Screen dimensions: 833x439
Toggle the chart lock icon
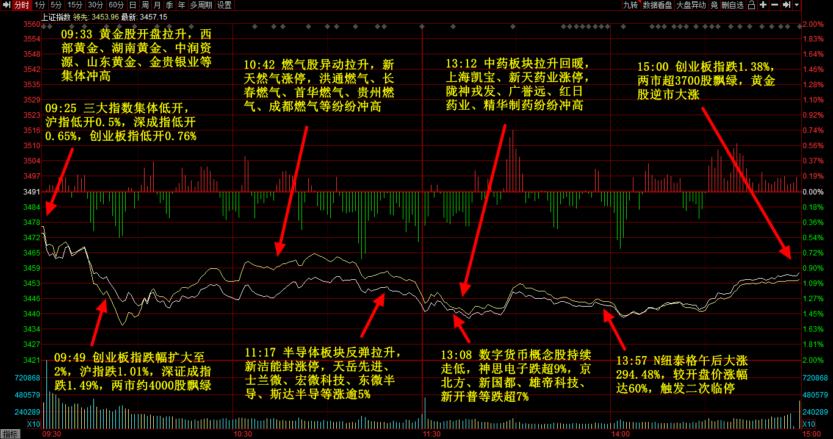pyautogui.click(x=752, y=5)
